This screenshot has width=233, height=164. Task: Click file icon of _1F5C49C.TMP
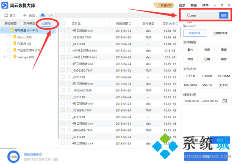(x=69, y=90)
